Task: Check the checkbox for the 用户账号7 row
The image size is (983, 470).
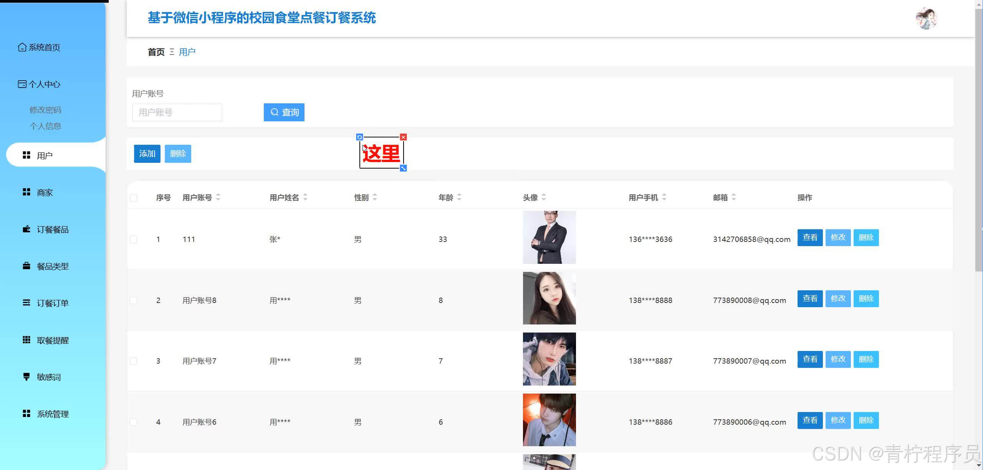Action: [x=134, y=361]
